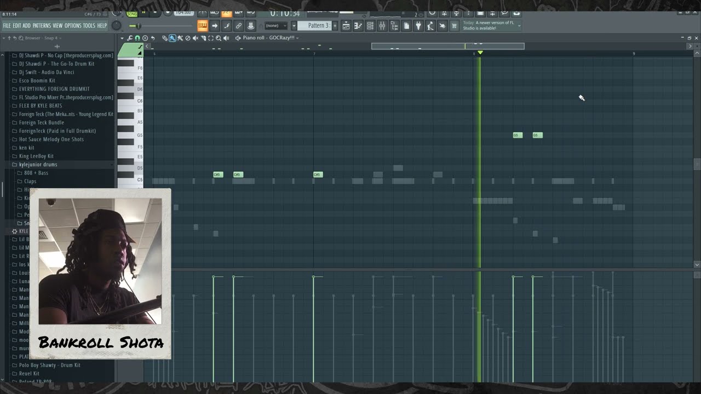Viewport: 701px width, 394px height.
Task: Switch playback mode using the SONG toggle
Action: point(132,13)
